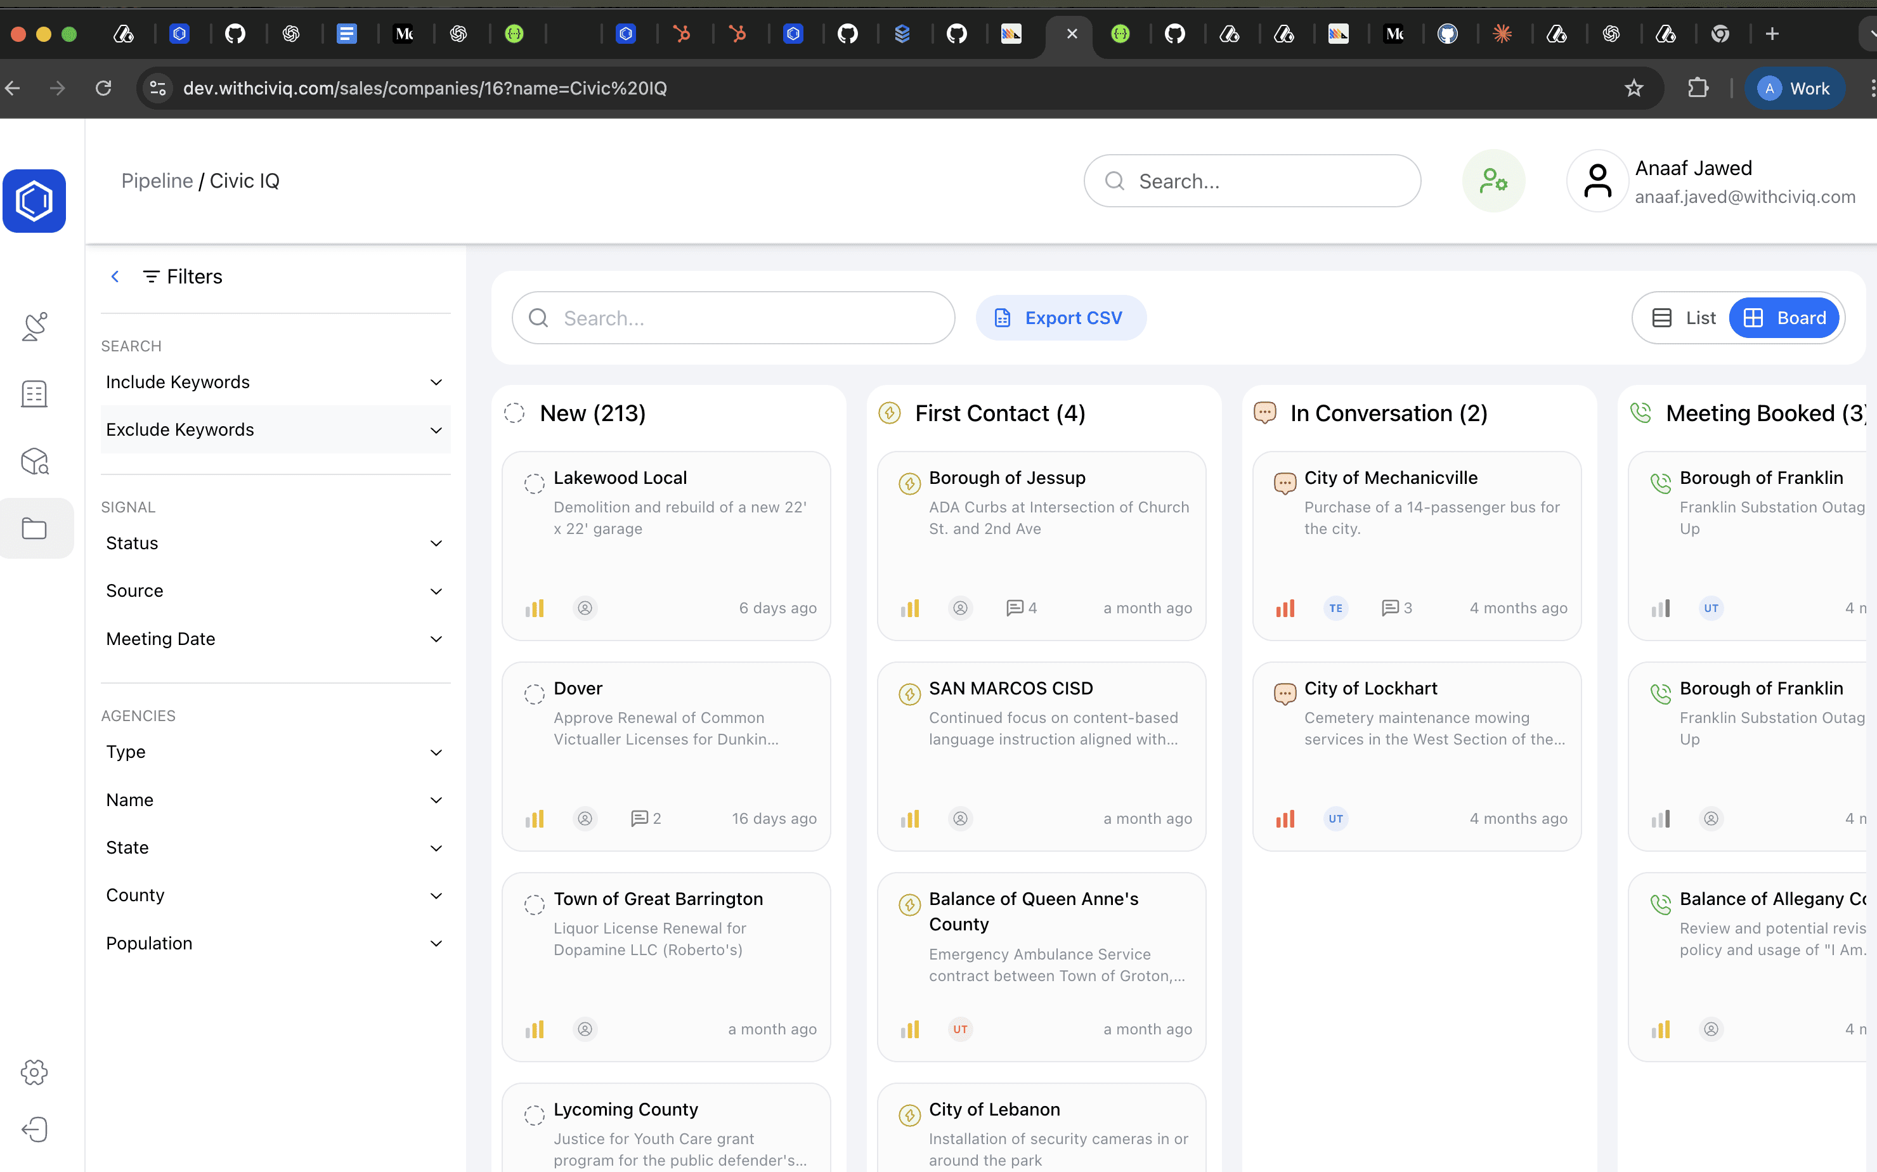The height and width of the screenshot is (1172, 1877).
Task: Click the Export CSV button
Action: click(x=1060, y=318)
